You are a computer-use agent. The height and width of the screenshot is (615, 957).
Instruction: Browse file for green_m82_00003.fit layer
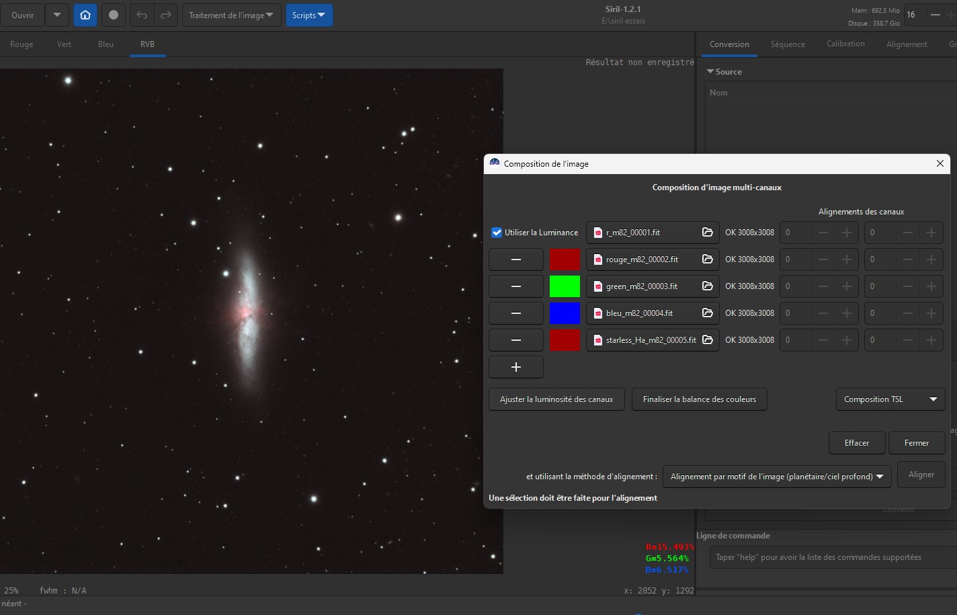click(x=707, y=286)
